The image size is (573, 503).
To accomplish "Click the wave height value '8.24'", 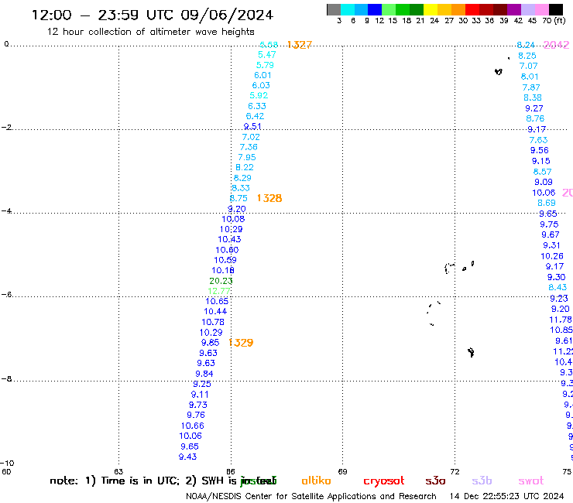I will tap(526, 45).
